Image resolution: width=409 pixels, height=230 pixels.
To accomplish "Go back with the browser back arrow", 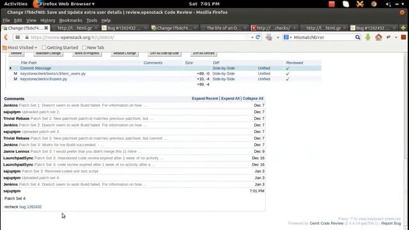I will [x=6, y=37].
